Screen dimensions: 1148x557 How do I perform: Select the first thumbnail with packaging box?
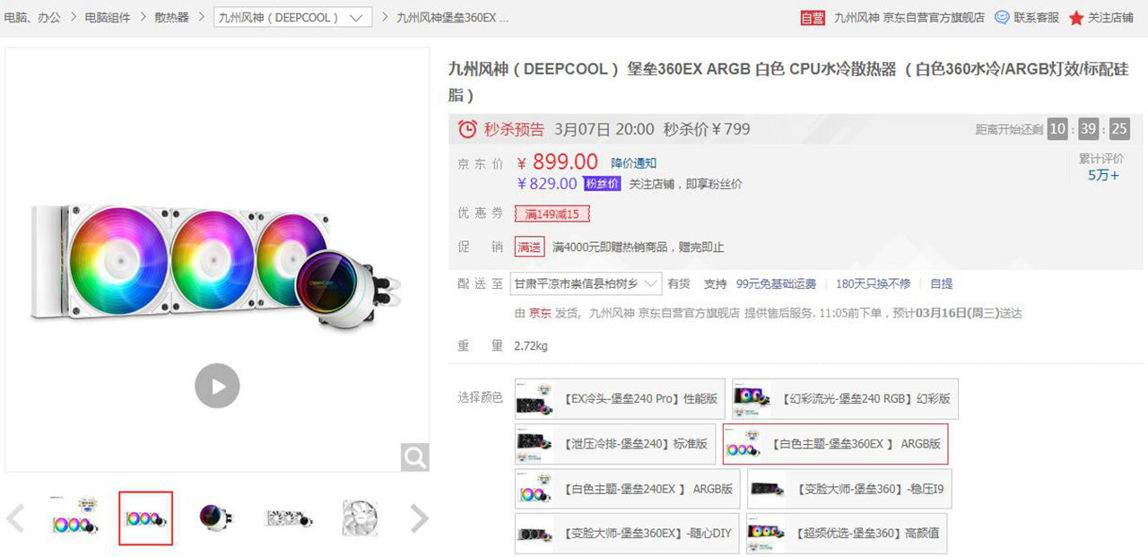click(74, 518)
